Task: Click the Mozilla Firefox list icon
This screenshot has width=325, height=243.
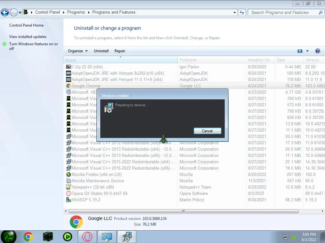Action: click(69, 174)
